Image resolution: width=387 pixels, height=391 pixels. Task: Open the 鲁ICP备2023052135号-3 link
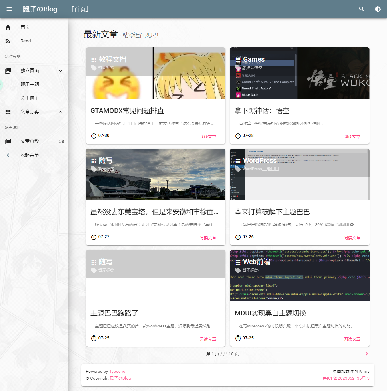346,378
